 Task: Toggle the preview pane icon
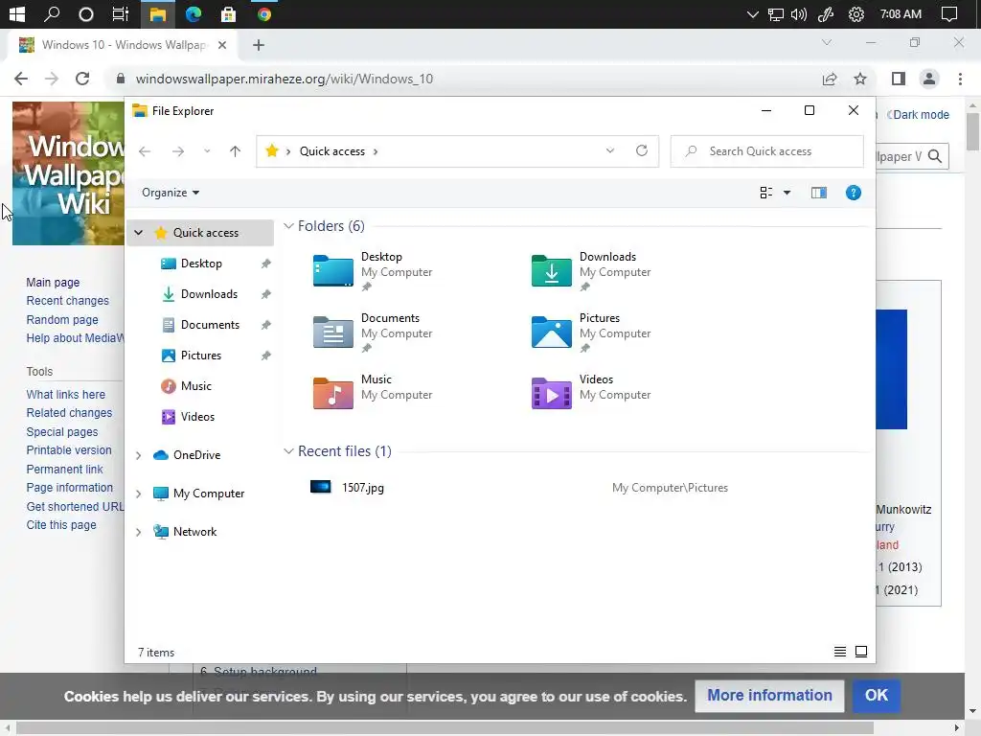pos(818,193)
